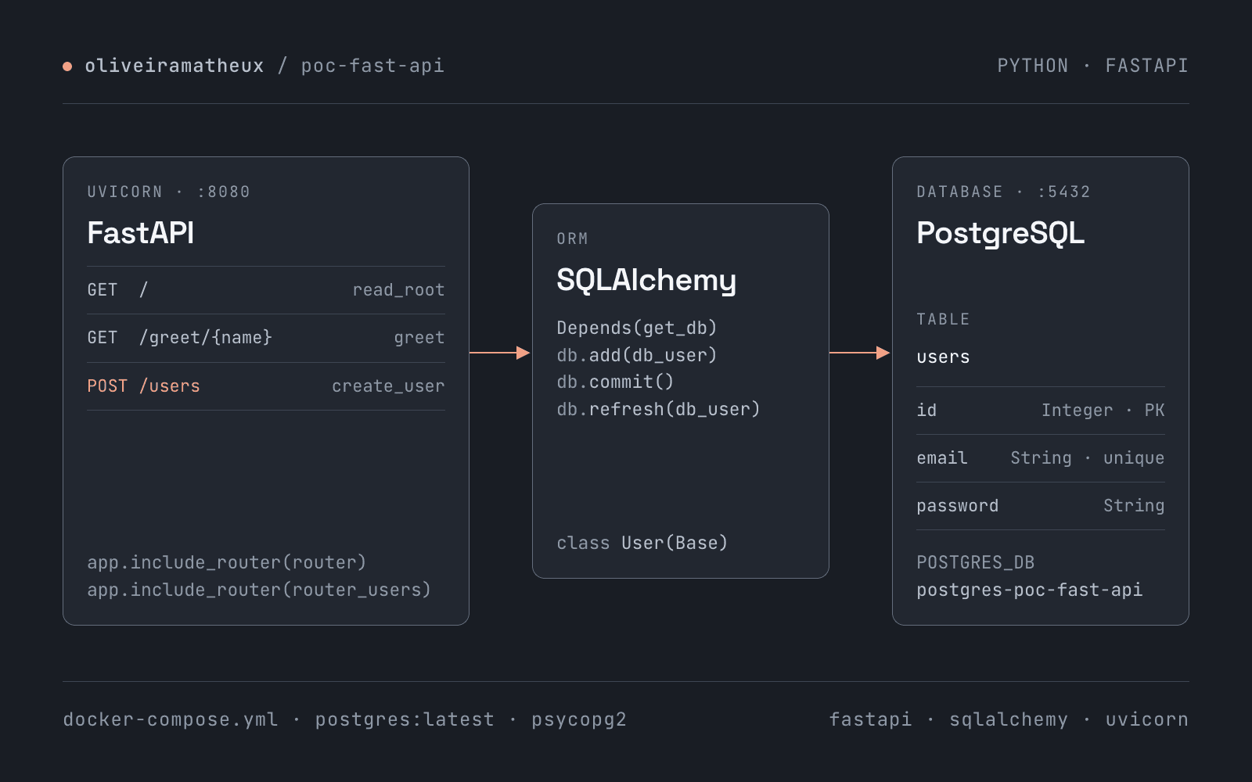Screen dimensions: 1252x782
Task: Select the GET / read_root row
Action: pos(266,290)
